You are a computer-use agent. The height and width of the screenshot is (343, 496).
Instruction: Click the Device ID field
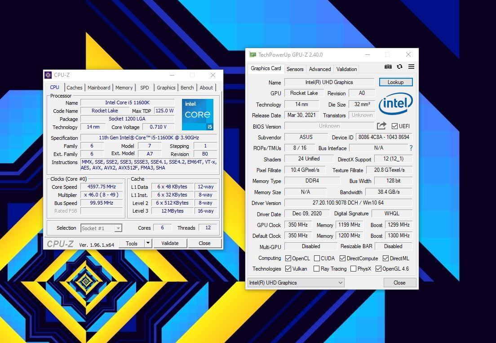coord(384,137)
